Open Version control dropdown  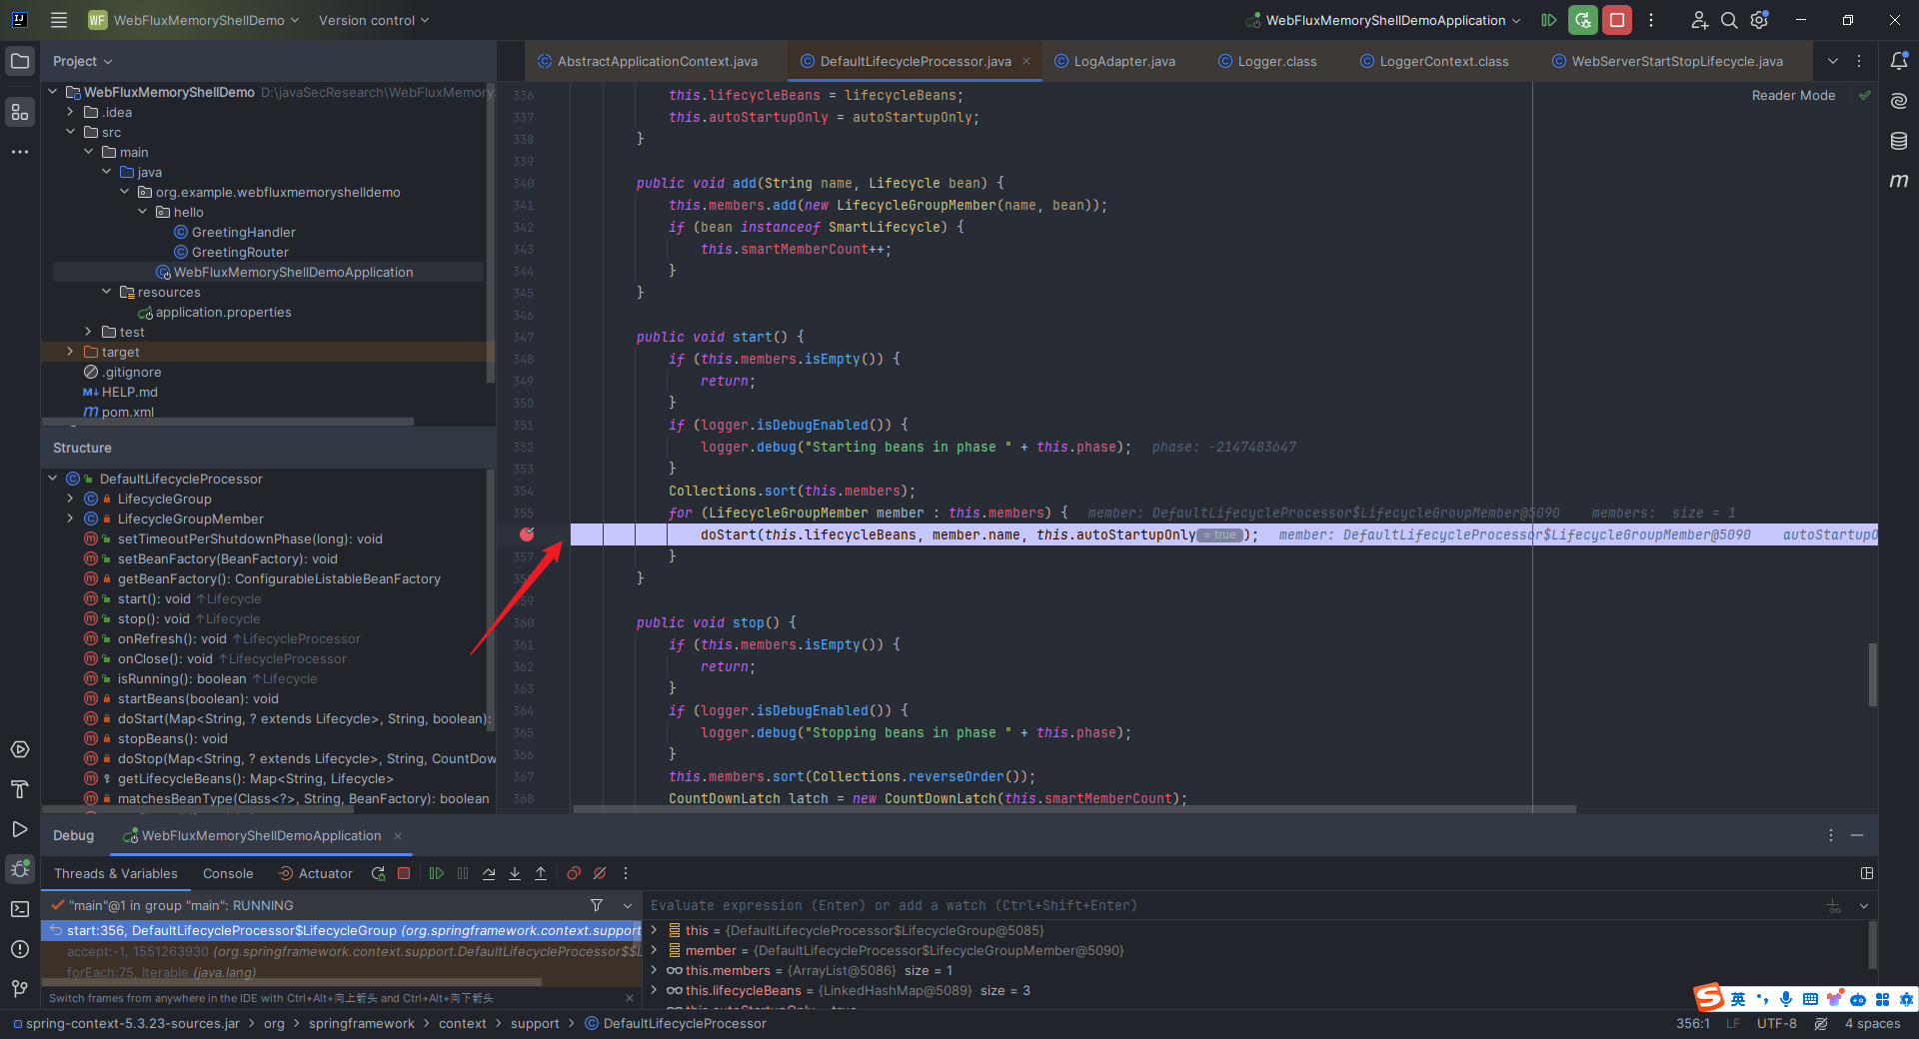coord(374,20)
